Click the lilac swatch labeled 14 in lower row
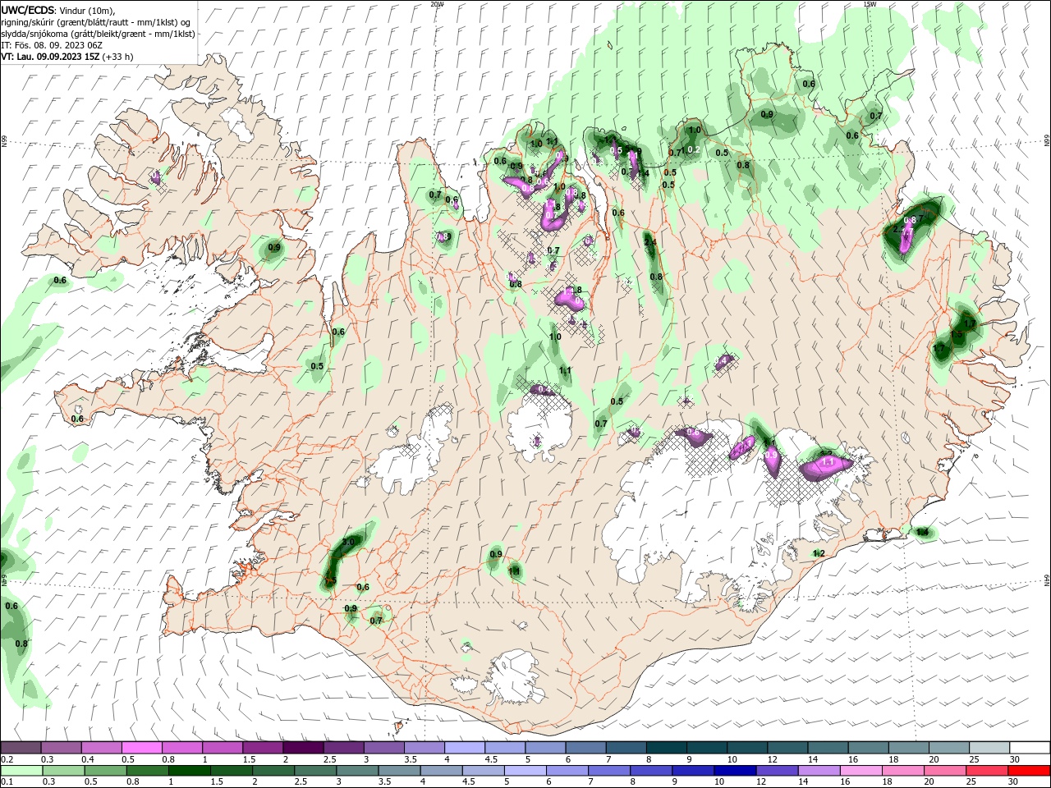 click(819, 771)
